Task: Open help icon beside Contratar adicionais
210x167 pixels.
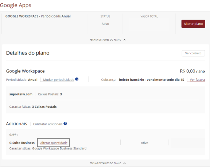Action: (65, 124)
